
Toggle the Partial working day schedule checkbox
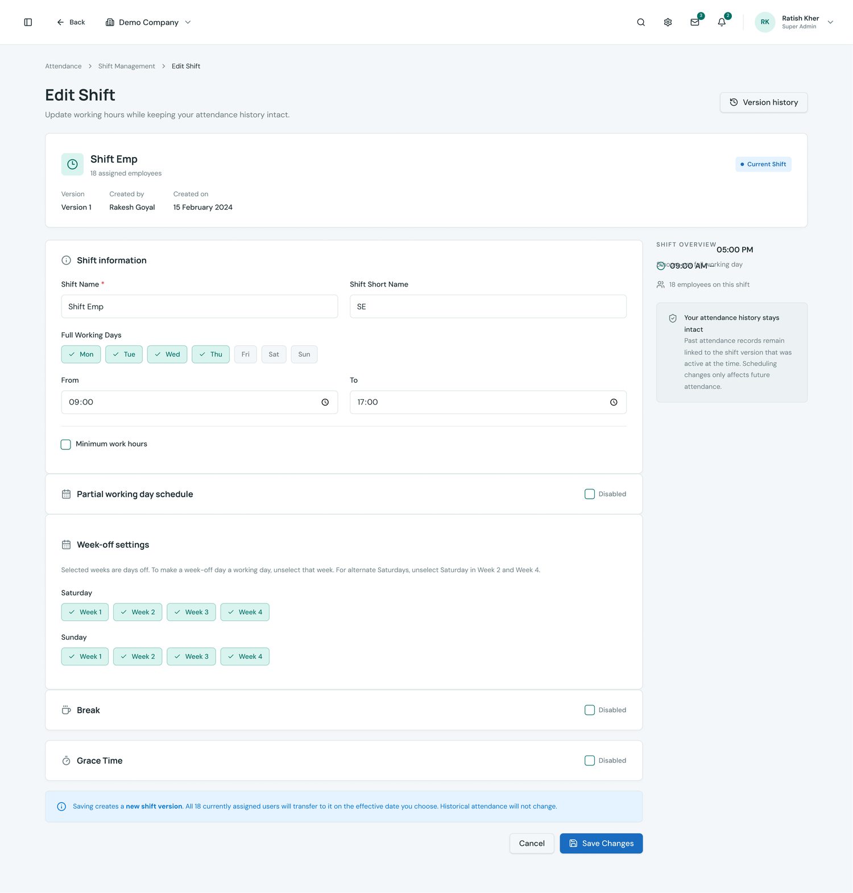tap(590, 494)
